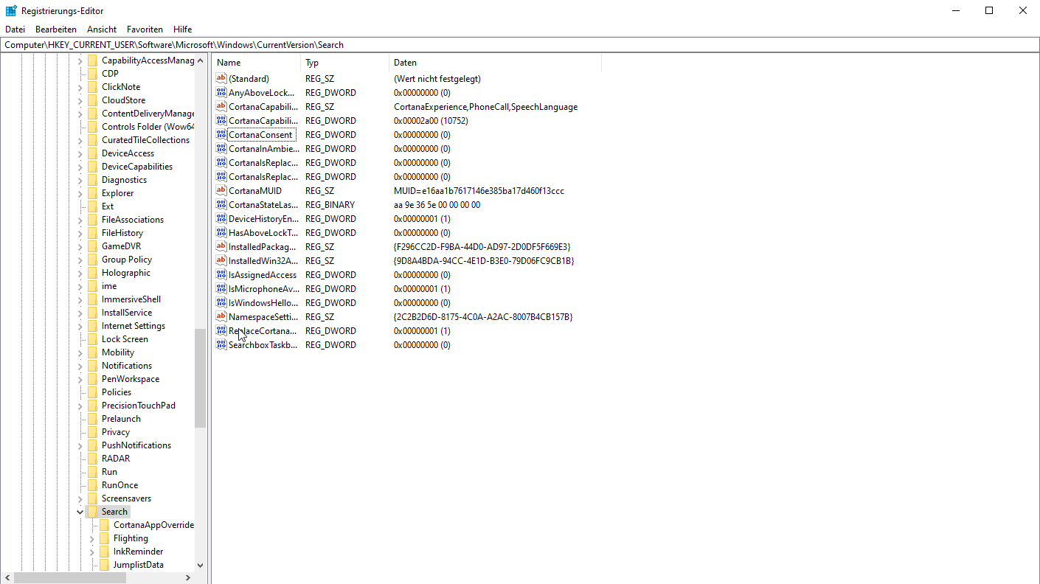The image size is (1040, 584).
Task: Click the (Wert nicht festgelegt) data cell
Action: coord(437,79)
